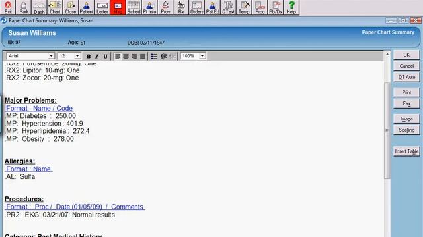Viewport: 423px width, 237px height.
Task: Open the Orders toolbar icon
Action: [197, 7]
